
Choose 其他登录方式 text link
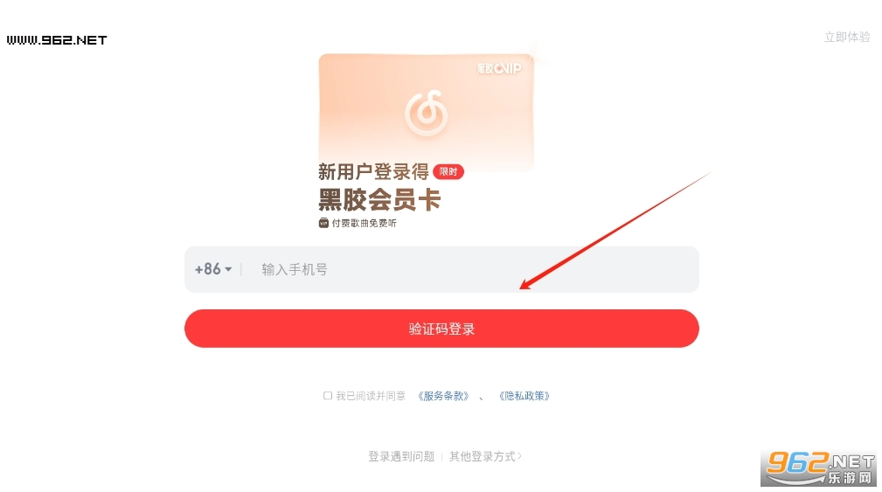(482, 456)
